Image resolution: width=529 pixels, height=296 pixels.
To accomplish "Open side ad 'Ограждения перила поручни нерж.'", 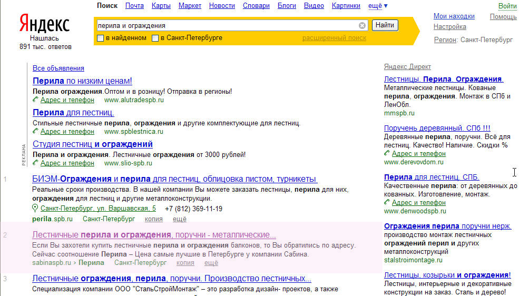I will point(448,226).
